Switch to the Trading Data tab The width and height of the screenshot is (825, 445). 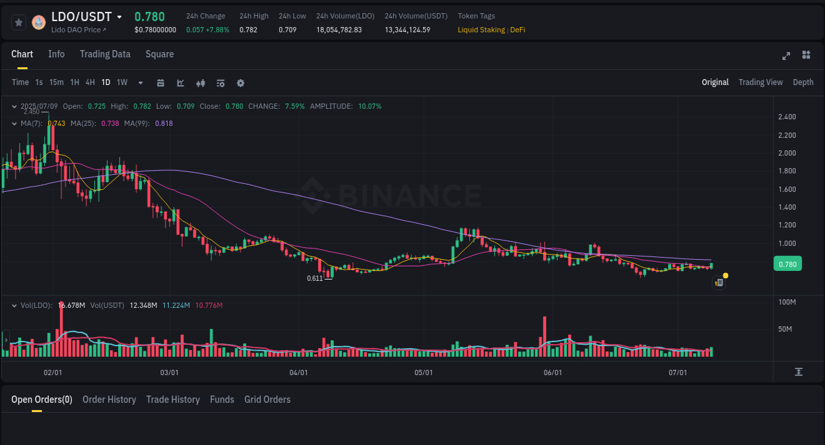point(105,54)
